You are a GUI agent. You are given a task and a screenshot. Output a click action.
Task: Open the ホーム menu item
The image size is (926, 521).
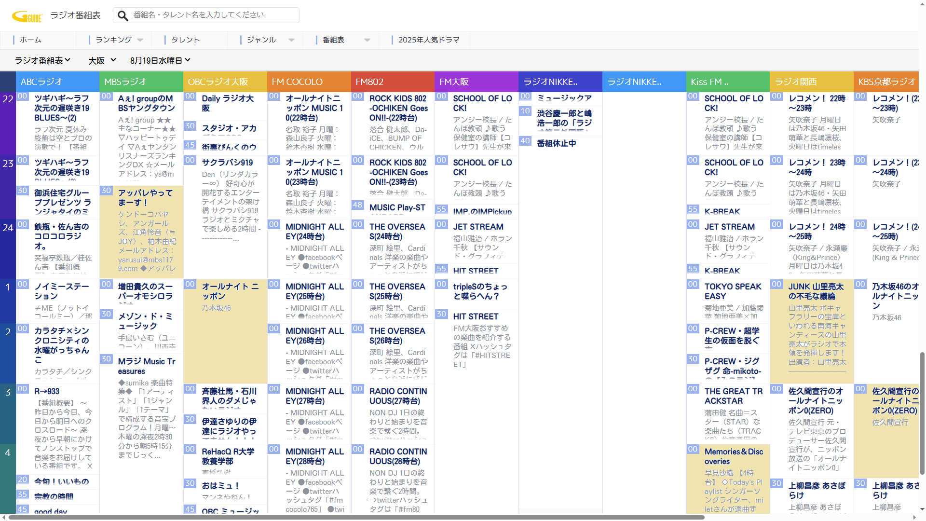[x=30, y=40]
